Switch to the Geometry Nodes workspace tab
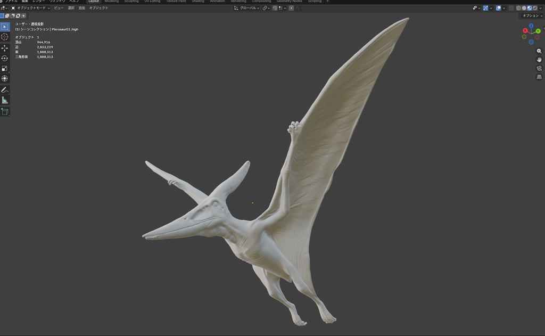Screen dimensions: 545x336 click(289, 2)
